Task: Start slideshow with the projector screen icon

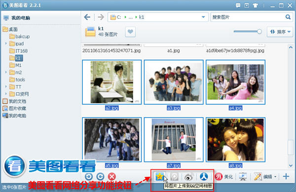Action: (243, 177)
